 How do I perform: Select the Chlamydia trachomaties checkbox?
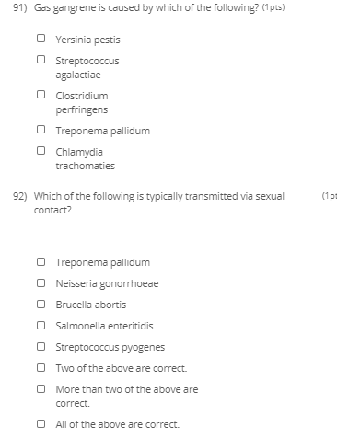pos(41,151)
